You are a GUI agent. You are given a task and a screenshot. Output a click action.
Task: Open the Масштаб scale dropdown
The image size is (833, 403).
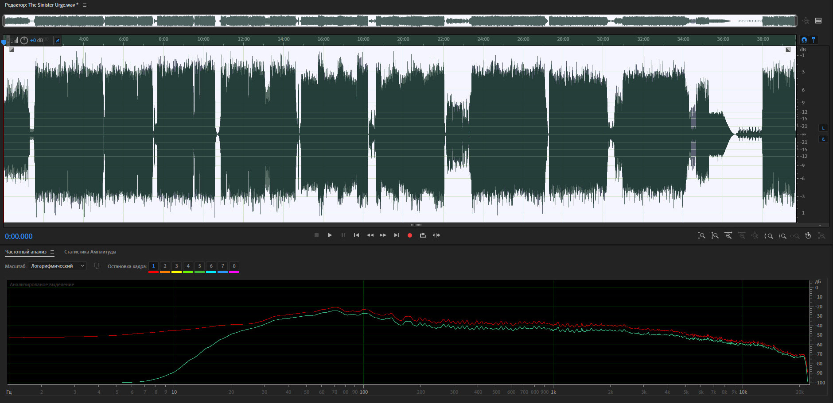coord(57,266)
